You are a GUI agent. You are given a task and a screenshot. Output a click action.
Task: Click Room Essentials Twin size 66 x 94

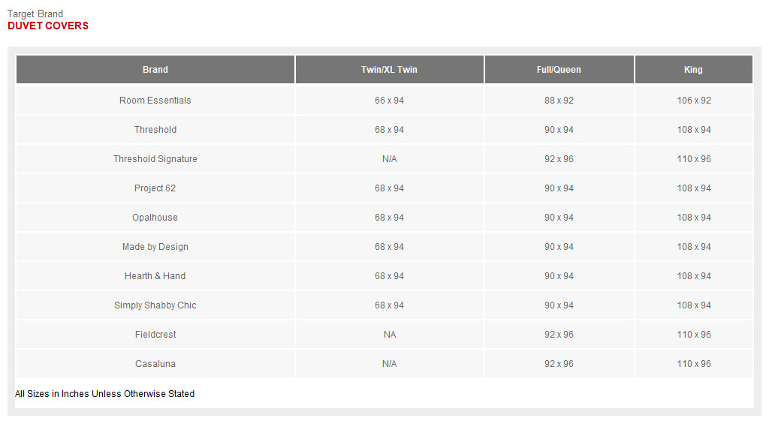pyautogui.click(x=389, y=101)
